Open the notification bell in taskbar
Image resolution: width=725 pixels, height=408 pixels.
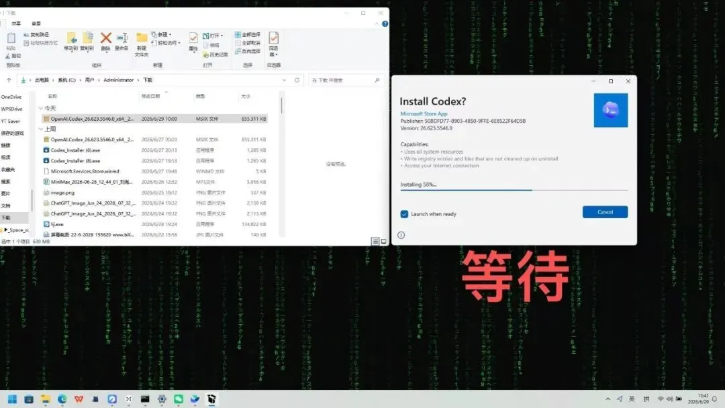point(714,399)
